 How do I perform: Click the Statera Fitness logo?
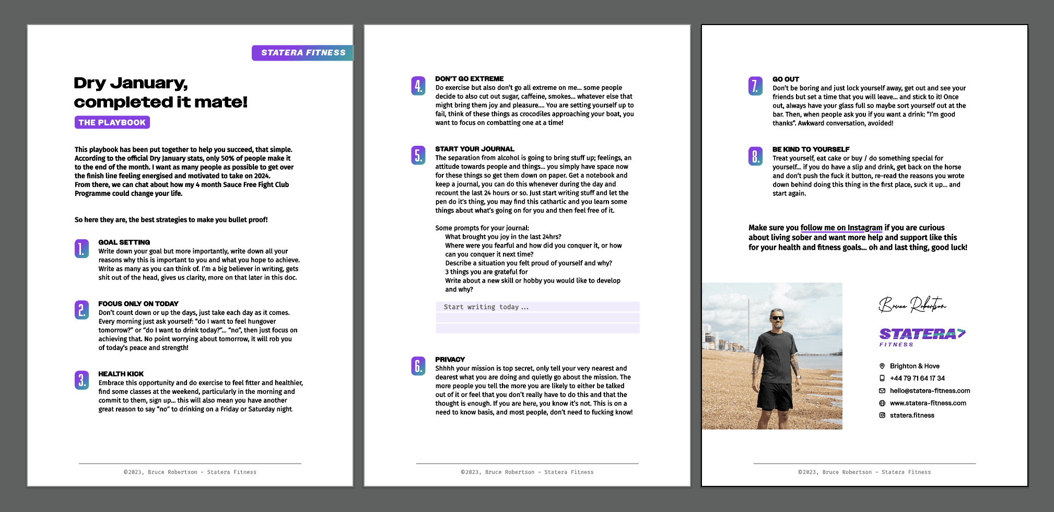(922, 337)
